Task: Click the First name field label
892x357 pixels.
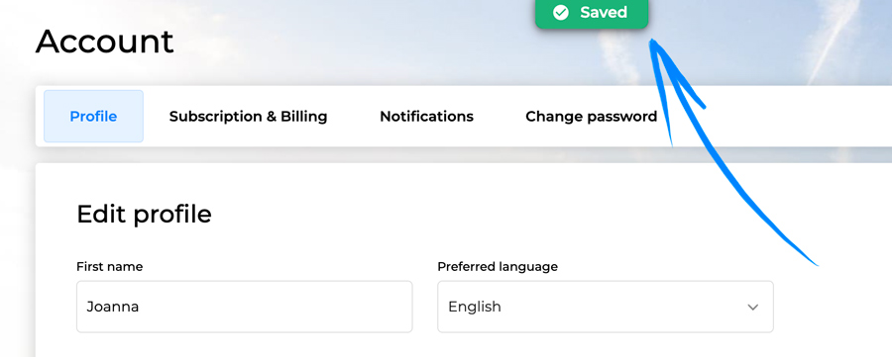Action: click(x=109, y=266)
